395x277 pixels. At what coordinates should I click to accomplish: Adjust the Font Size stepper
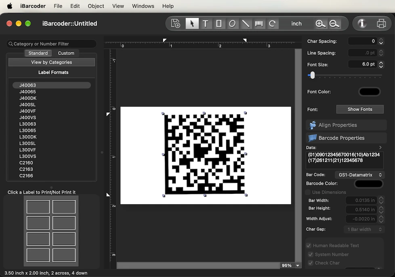[381, 65]
